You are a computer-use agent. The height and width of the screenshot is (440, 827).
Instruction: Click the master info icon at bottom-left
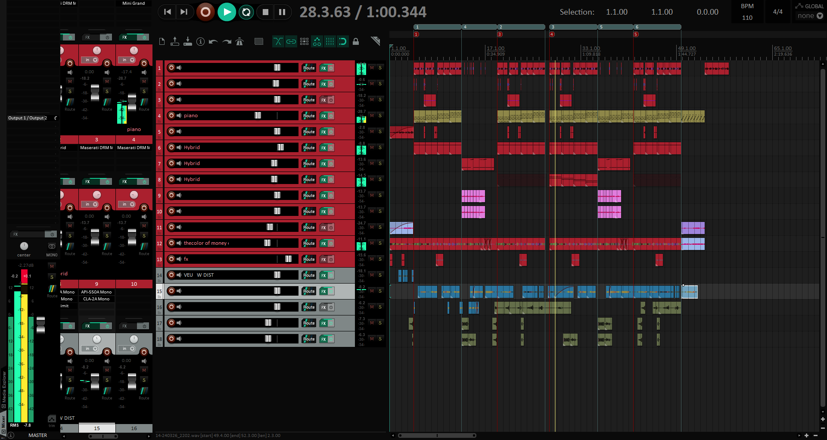(x=11, y=435)
